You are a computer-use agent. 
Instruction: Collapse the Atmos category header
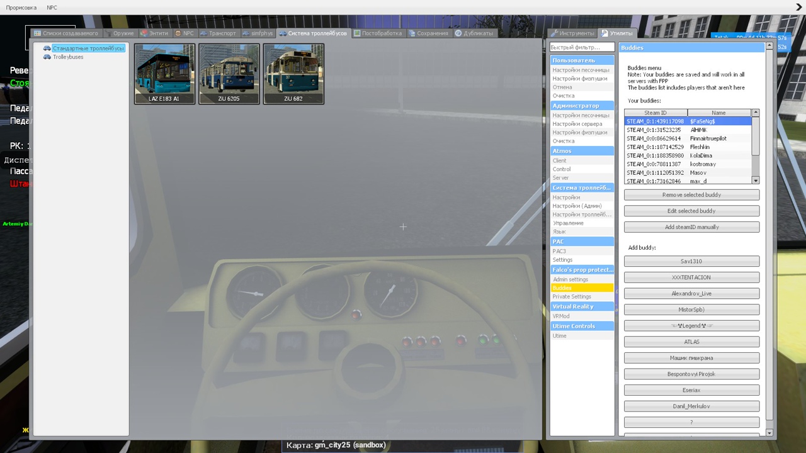tap(582, 151)
